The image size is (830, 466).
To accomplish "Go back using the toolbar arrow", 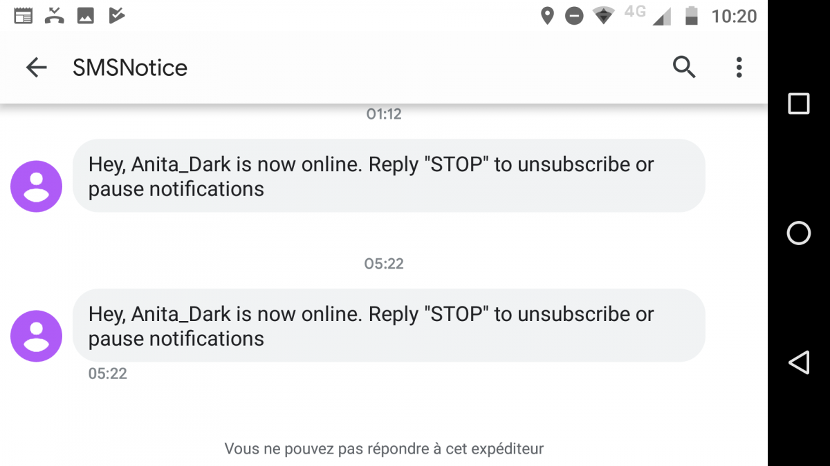I will click(36, 67).
